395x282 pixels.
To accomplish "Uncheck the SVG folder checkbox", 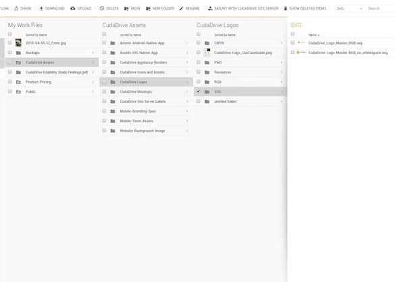I will pyautogui.click(x=199, y=91).
